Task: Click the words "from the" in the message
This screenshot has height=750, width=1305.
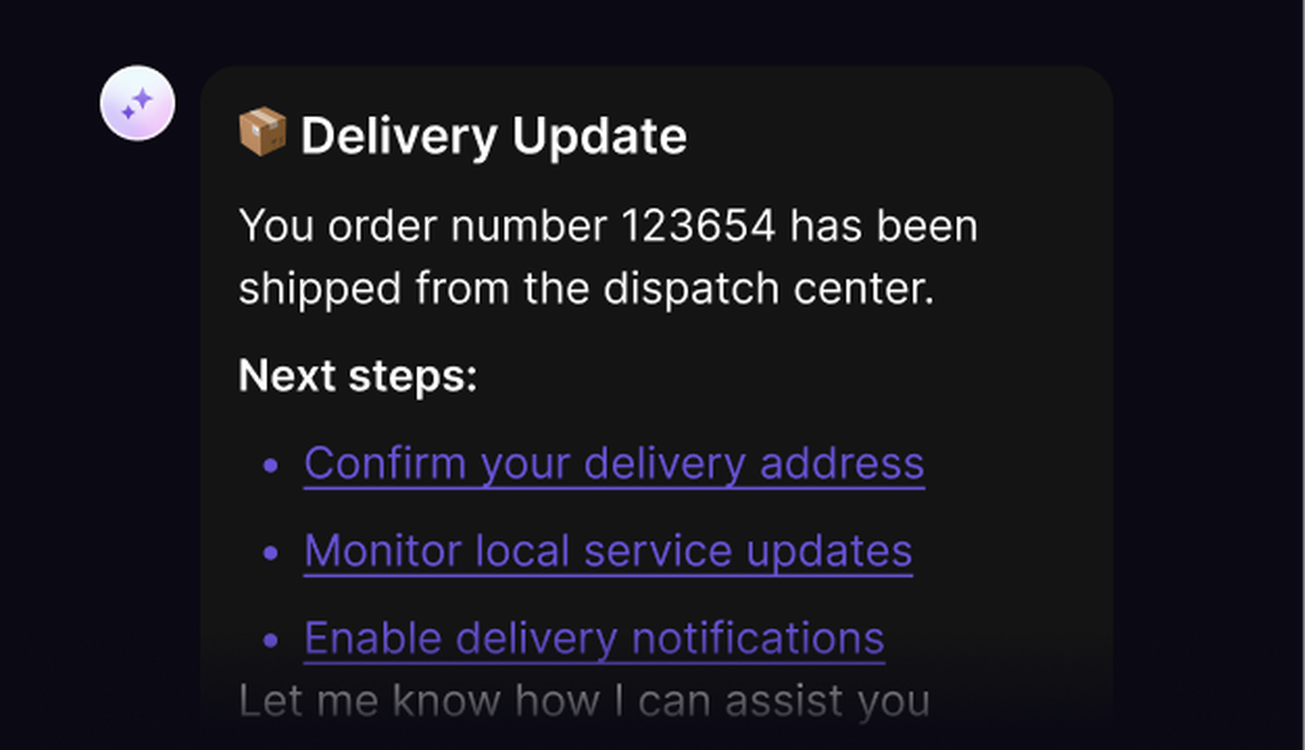Action: [x=502, y=289]
